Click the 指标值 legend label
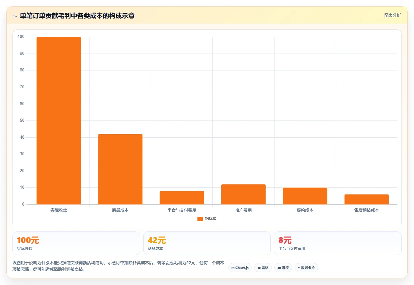 211,219
